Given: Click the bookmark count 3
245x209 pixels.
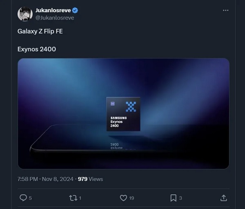Looking at the screenshot, I should pyautogui.click(x=180, y=198).
